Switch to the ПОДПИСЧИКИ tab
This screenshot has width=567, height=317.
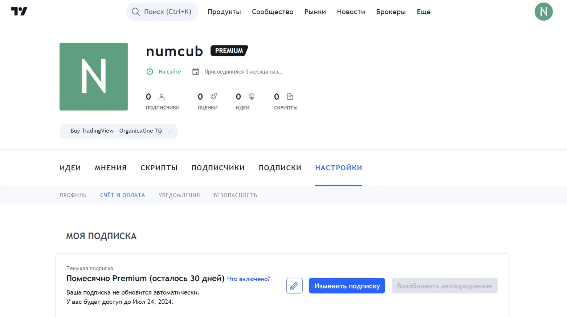pos(218,168)
